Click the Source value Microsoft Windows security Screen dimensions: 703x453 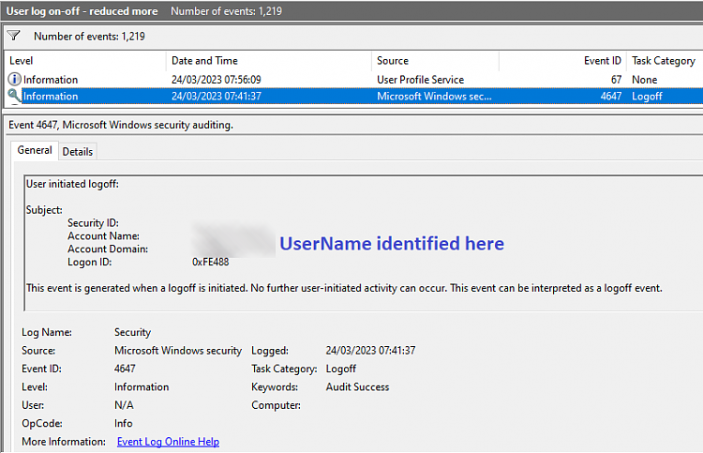point(178,350)
